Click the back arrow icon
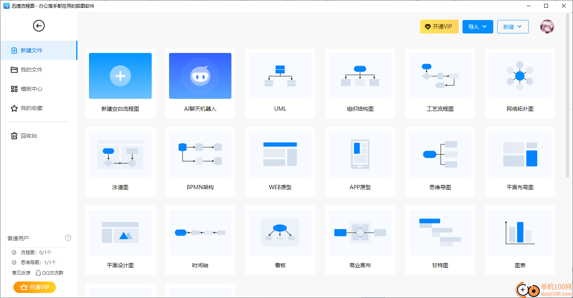 point(39,26)
